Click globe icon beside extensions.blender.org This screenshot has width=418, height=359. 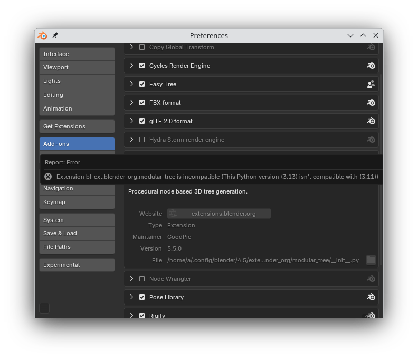(x=173, y=214)
